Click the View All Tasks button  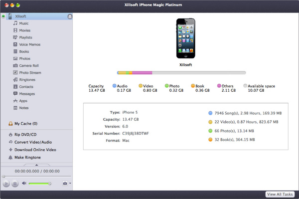point(280,194)
